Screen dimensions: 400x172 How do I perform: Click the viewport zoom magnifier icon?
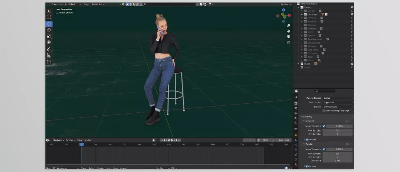[x=288, y=26]
